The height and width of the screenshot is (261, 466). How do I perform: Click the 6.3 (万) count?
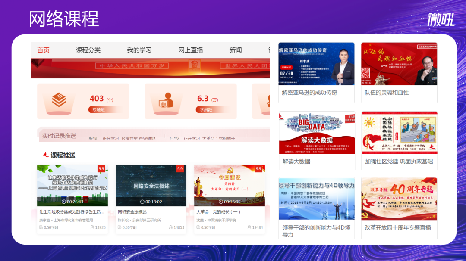(x=208, y=99)
